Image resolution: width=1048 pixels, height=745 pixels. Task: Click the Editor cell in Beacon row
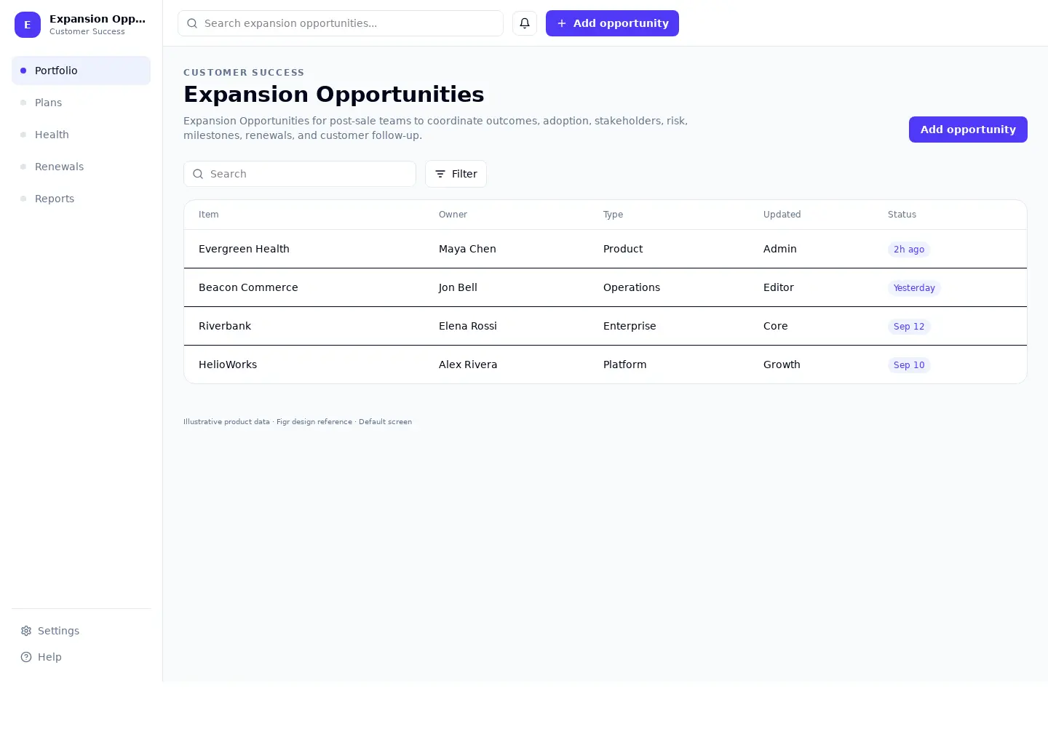779,287
